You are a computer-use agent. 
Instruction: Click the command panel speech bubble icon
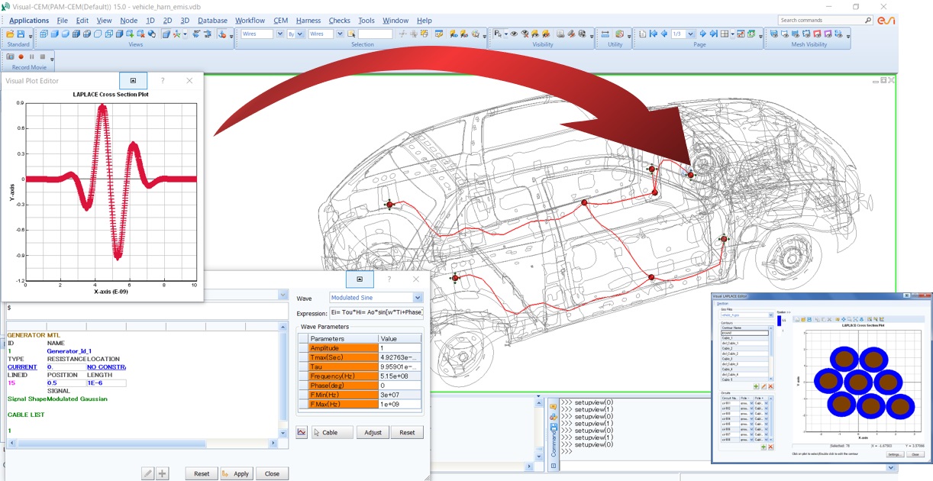pyautogui.click(x=554, y=407)
